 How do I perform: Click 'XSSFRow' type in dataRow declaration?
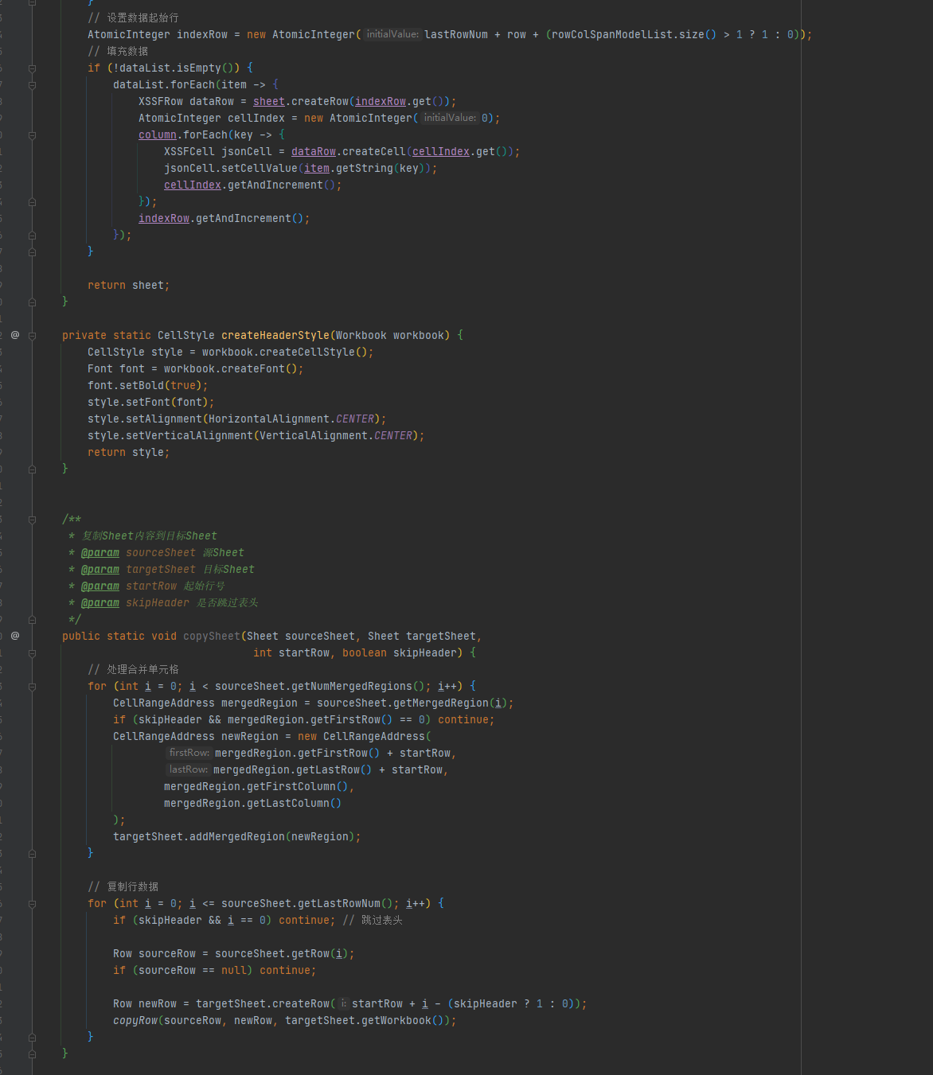pyautogui.click(x=161, y=102)
